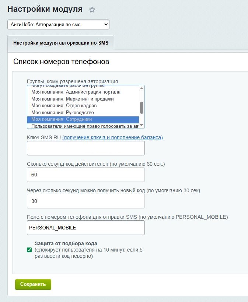Click the PERSONAL_MOBILE phone field input
This screenshot has width=248, height=302.
coord(85,228)
